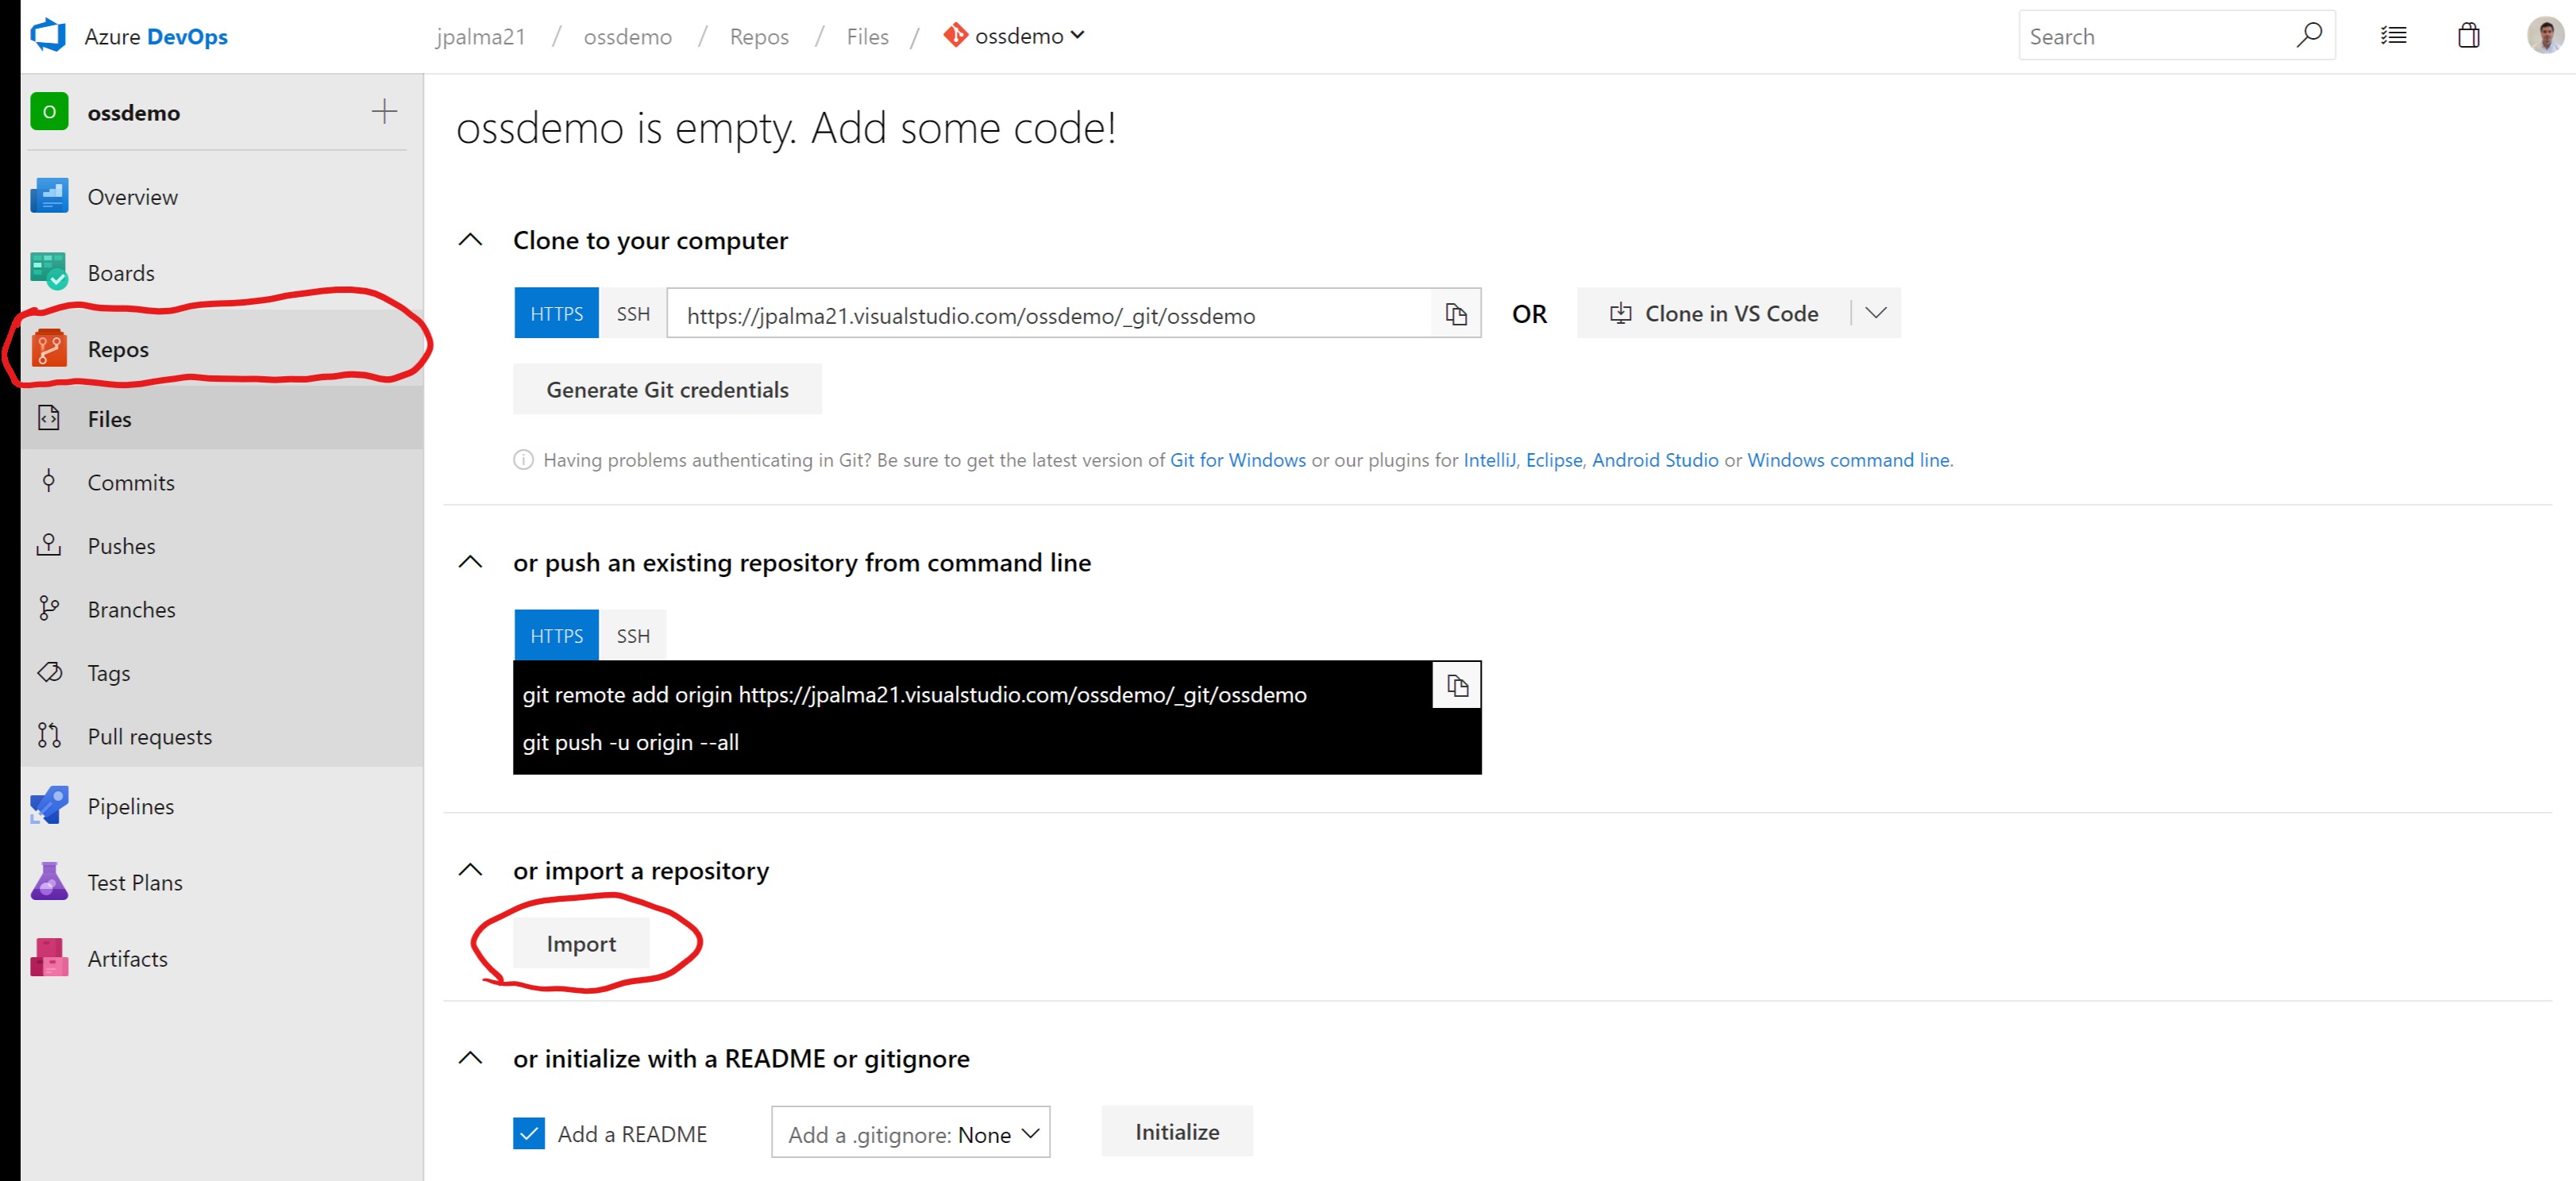The height and width of the screenshot is (1181, 2576).
Task: Click the plus icon beside ossdemo
Action: 384,111
